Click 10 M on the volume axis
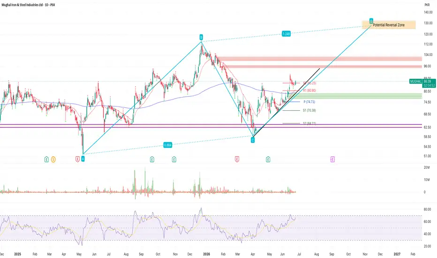The image size is (437, 258). pos(426,180)
